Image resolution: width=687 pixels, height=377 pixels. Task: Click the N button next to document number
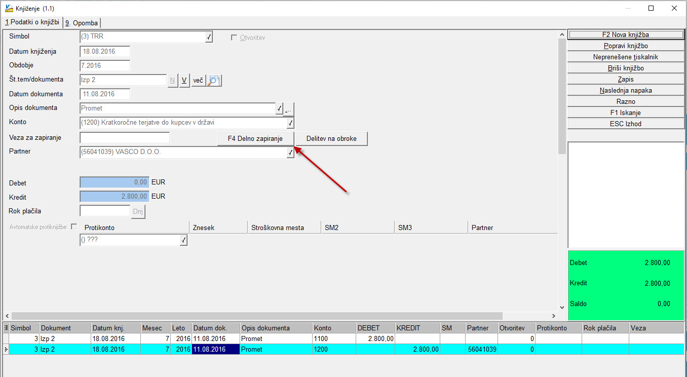click(x=172, y=81)
